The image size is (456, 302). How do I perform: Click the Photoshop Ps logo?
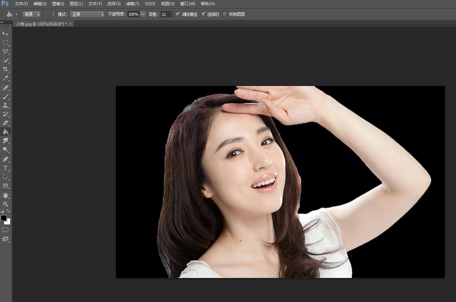pos(5,4)
